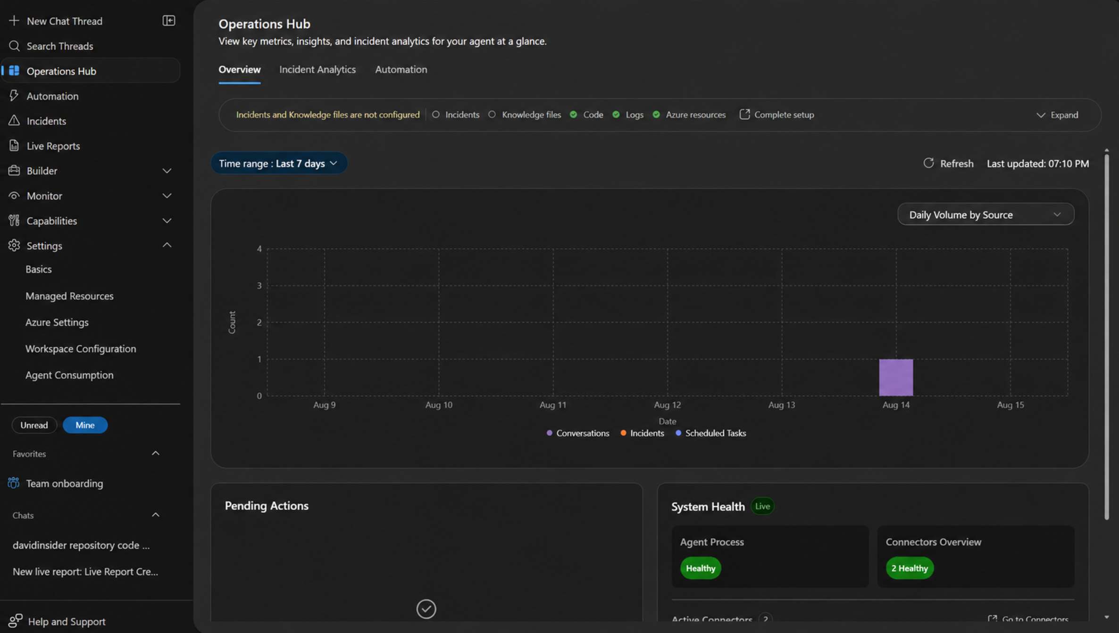Click the Knowledge files setup status circle
The width and height of the screenshot is (1119, 633).
(x=492, y=115)
